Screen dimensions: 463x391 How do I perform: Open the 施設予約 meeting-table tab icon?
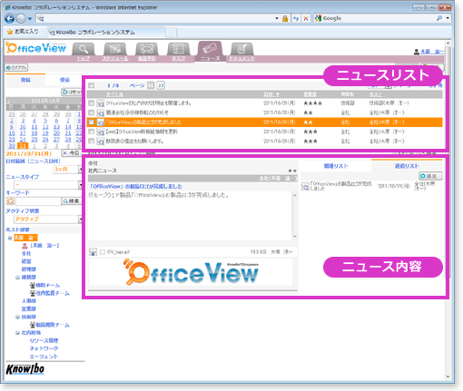tap(147, 49)
